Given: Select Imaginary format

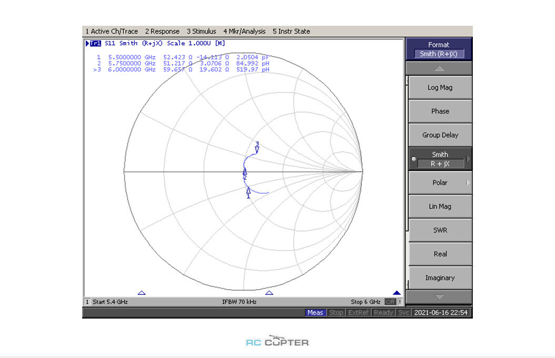Looking at the screenshot, I should 440,278.
